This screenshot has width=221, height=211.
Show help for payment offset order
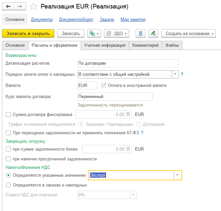click(182, 74)
